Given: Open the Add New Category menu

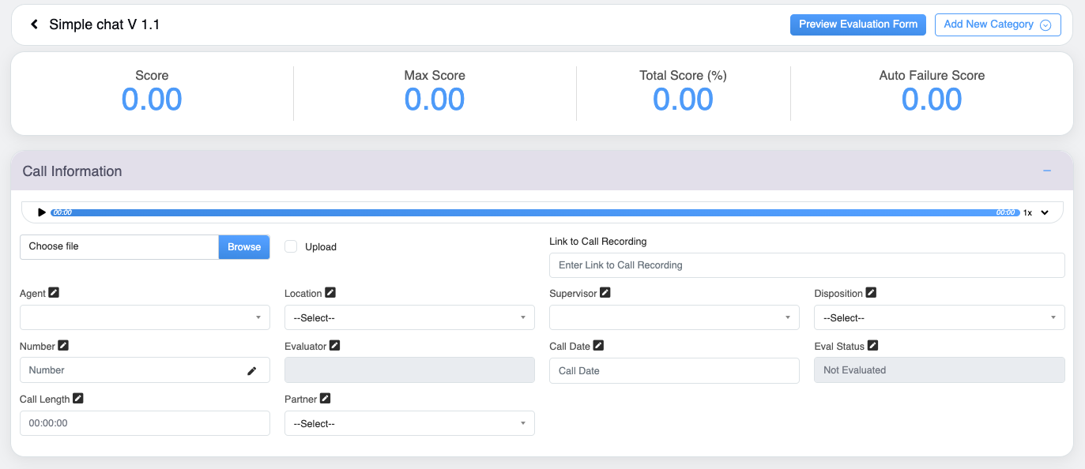Looking at the screenshot, I should click(997, 24).
